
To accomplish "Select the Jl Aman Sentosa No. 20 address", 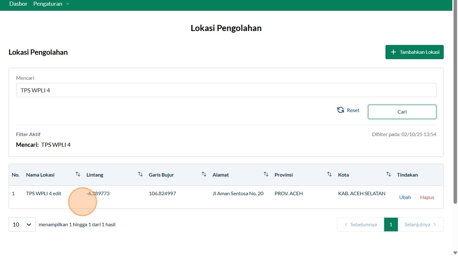I will [x=238, y=193].
